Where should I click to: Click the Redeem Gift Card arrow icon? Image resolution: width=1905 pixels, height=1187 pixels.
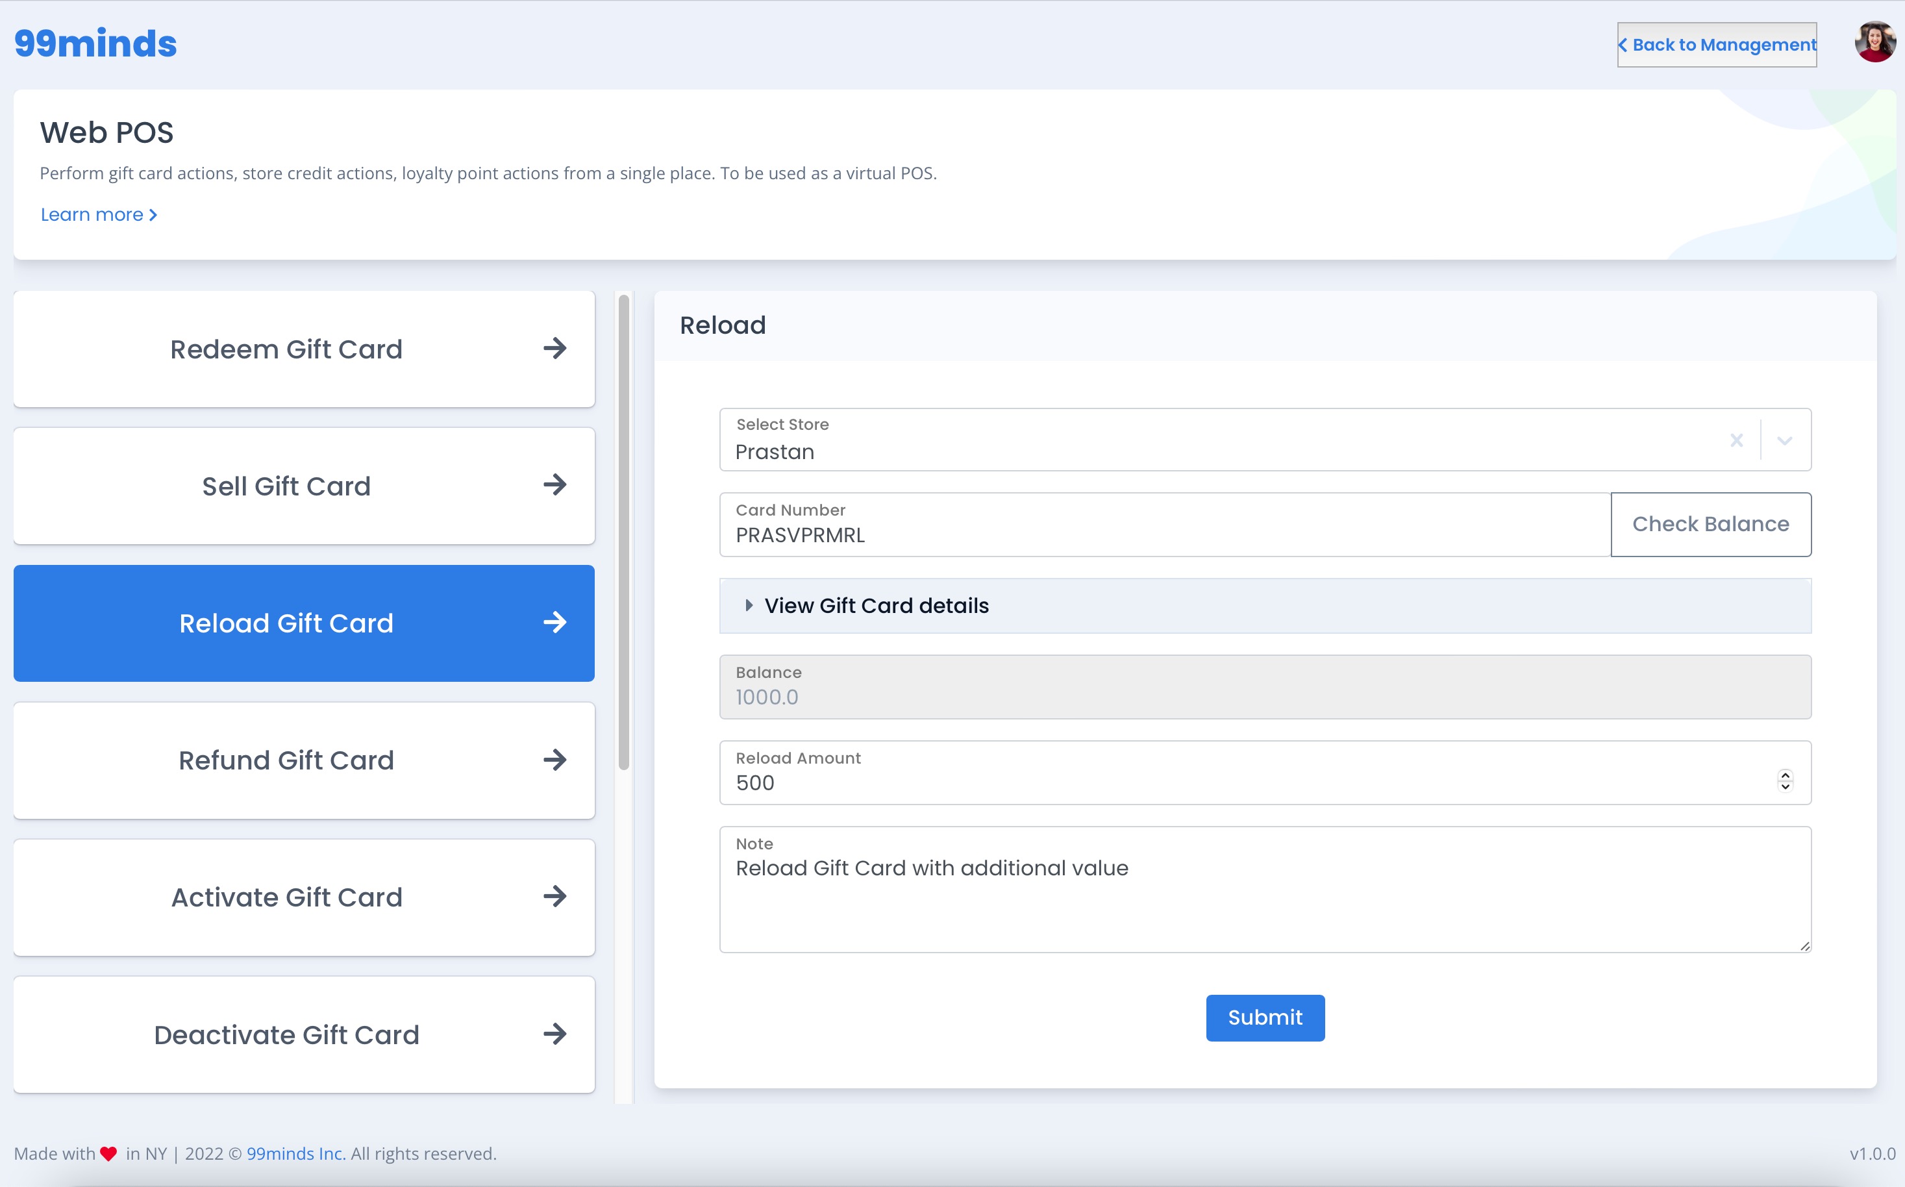coord(555,349)
